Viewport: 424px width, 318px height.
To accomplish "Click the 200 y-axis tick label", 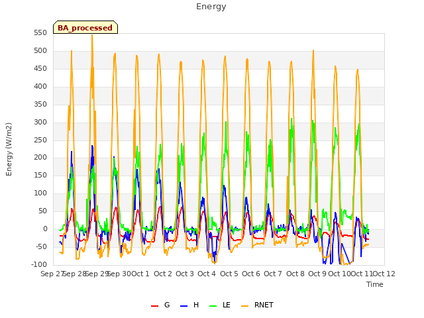I will pyautogui.click(x=40, y=158).
